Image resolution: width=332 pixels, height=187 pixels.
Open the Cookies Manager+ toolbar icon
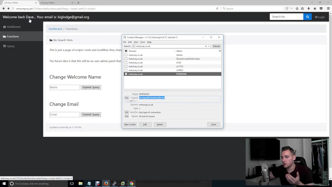(287, 9)
